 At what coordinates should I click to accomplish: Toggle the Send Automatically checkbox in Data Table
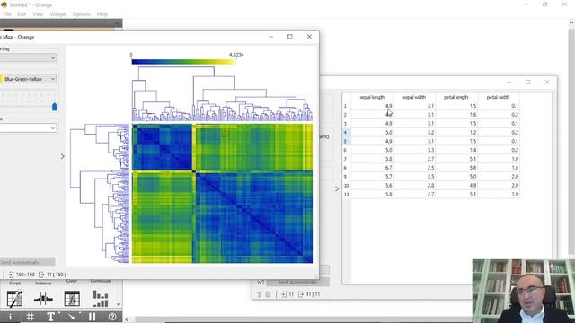click(x=261, y=282)
